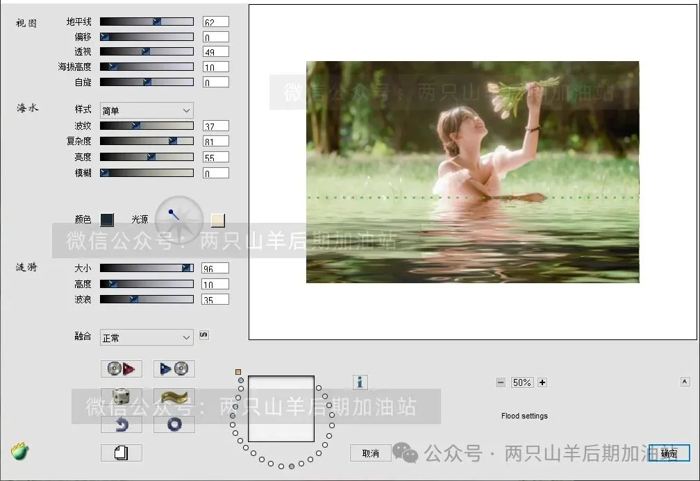Click the 地平线 slider track
The image size is (700, 481).
click(147, 22)
